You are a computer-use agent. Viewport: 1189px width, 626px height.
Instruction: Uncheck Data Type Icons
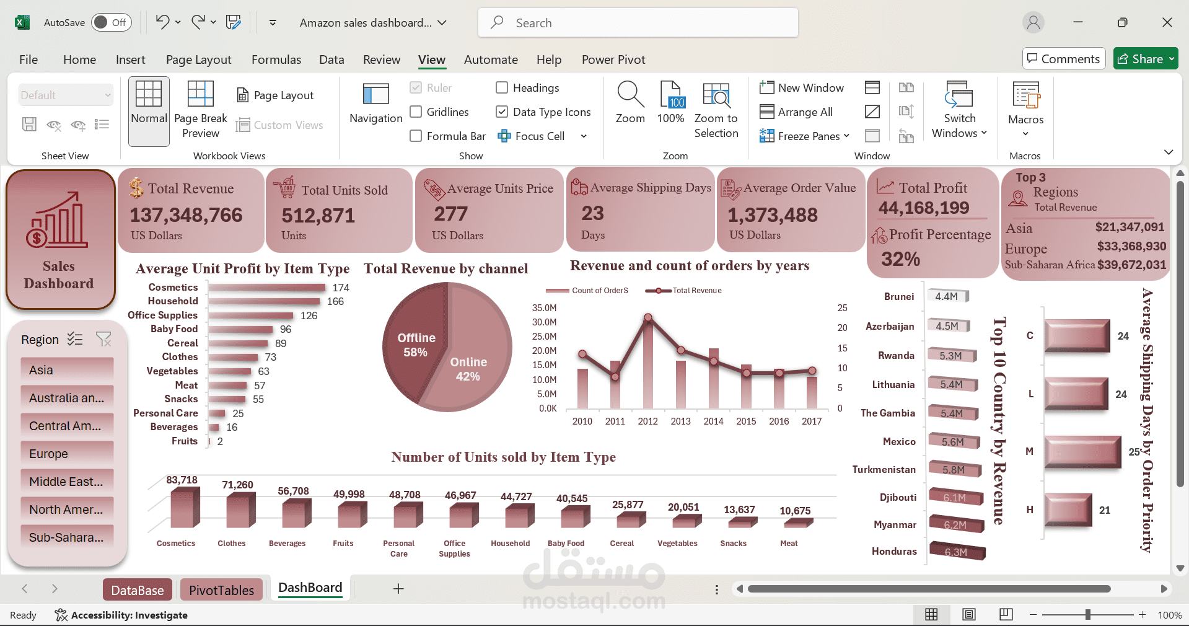502,112
